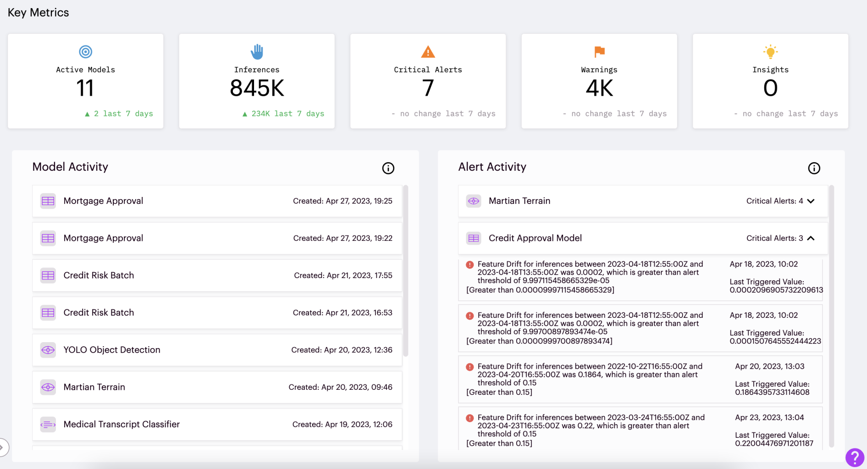Click table icon of Mortgage Approval 19:22
The width and height of the screenshot is (867, 469).
click(x=48, y=238)
